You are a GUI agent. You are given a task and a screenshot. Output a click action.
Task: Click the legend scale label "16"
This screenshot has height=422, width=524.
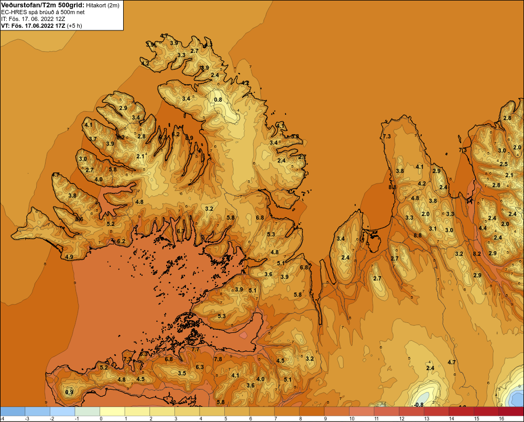[501, 419]
